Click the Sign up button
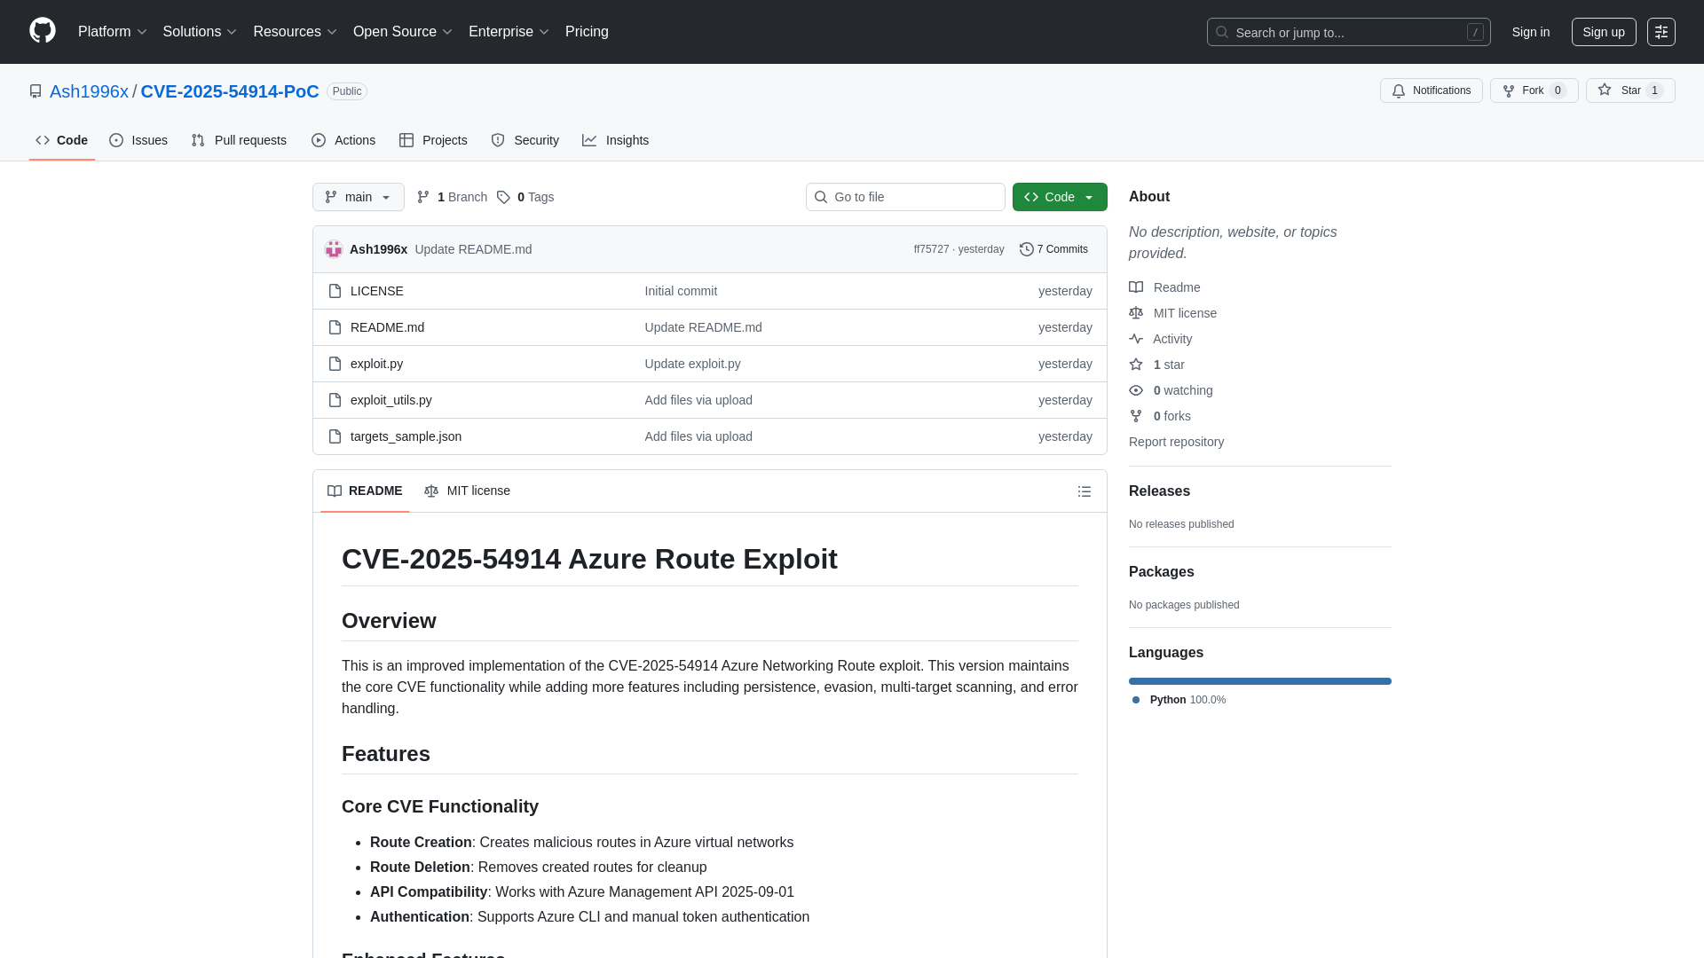 1604,32
